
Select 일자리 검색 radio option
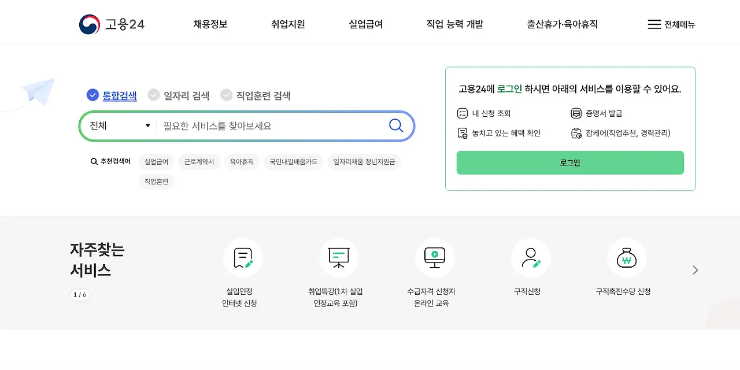pyautogui.click(x=154, y=95)
